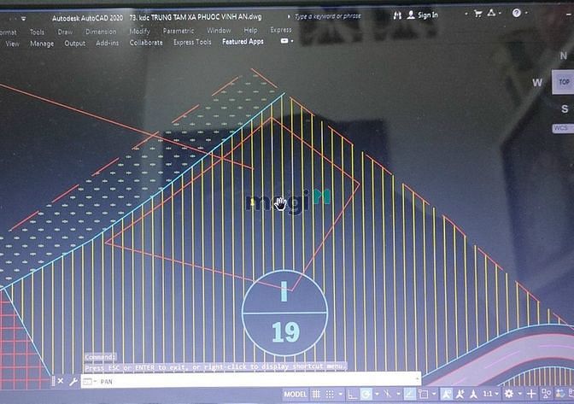Open the WCS coordinate system dropdown
Viewport: 574px width, 404px height.
(x=563, y=128)
